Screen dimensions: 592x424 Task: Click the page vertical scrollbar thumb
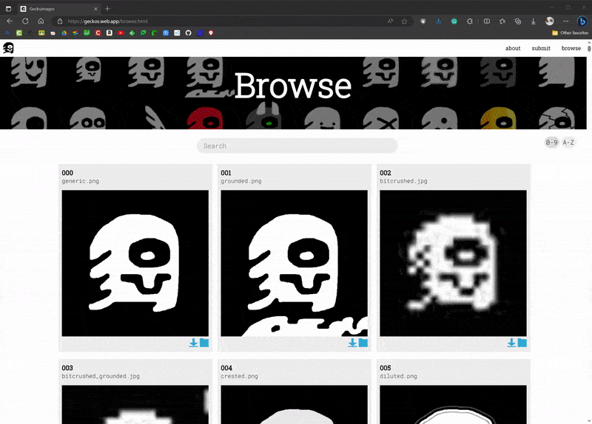(x=589, y=48)
